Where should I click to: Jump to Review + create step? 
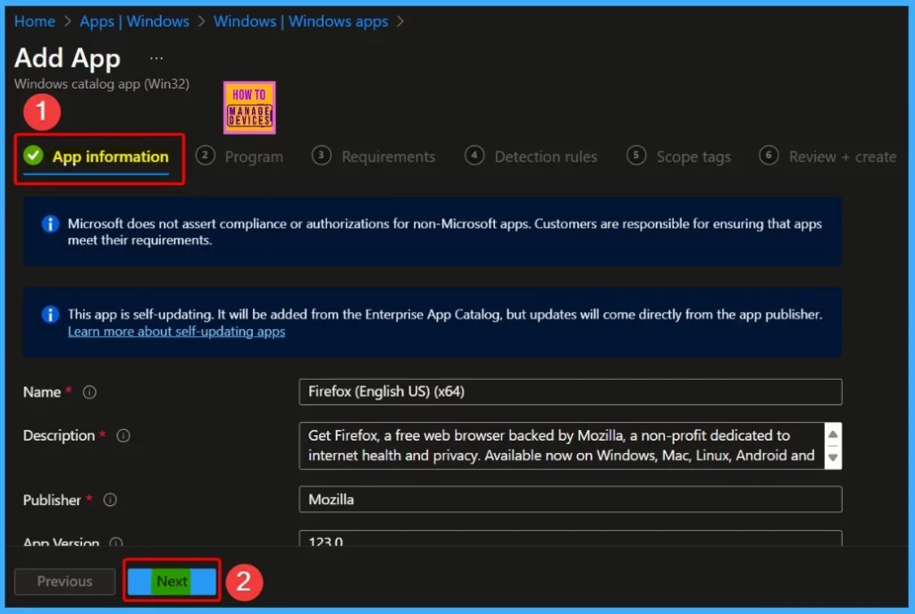pos(827,156)
